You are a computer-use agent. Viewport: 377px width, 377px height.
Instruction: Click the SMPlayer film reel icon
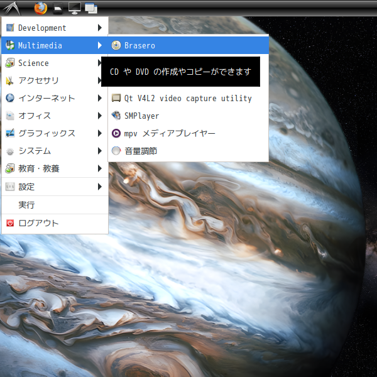[116, 116]
